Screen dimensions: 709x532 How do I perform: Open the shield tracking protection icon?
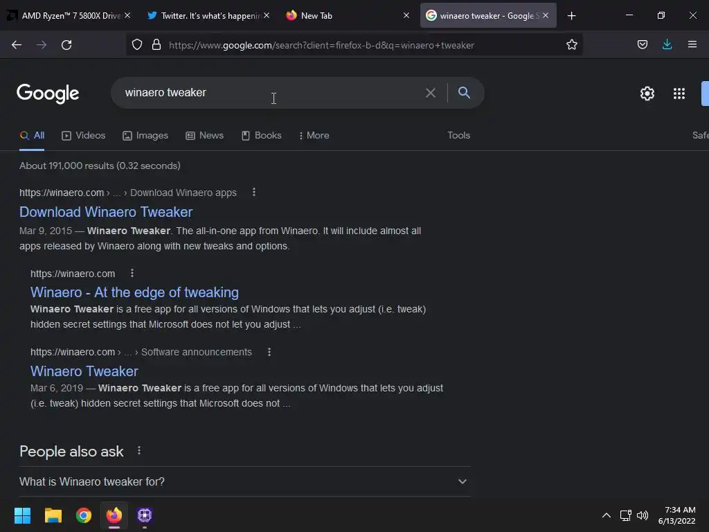(137, 45)
